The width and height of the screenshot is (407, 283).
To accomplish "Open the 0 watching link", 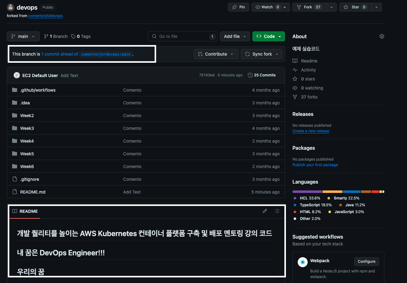I will click(308, 88).
